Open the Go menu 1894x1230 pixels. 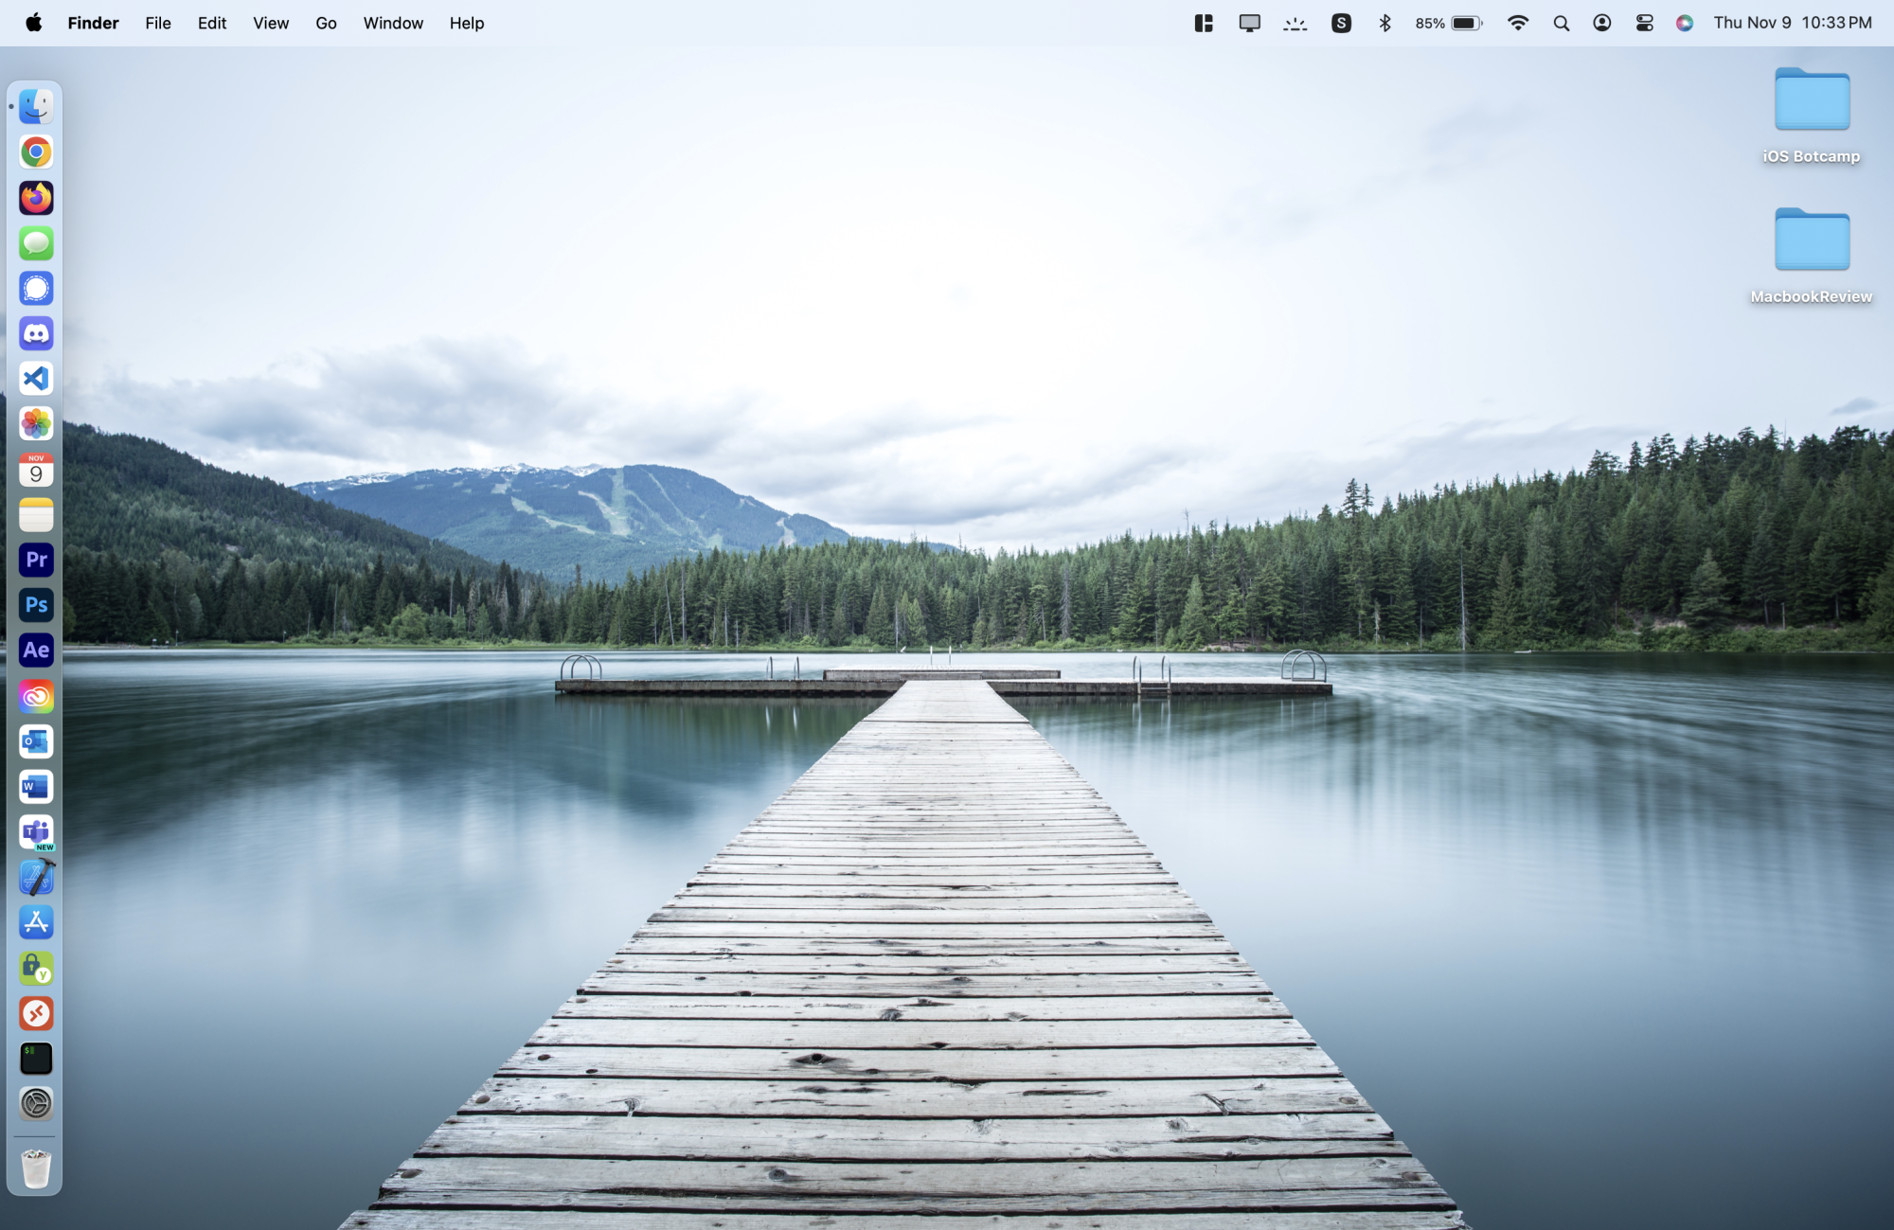coord(326,23)
